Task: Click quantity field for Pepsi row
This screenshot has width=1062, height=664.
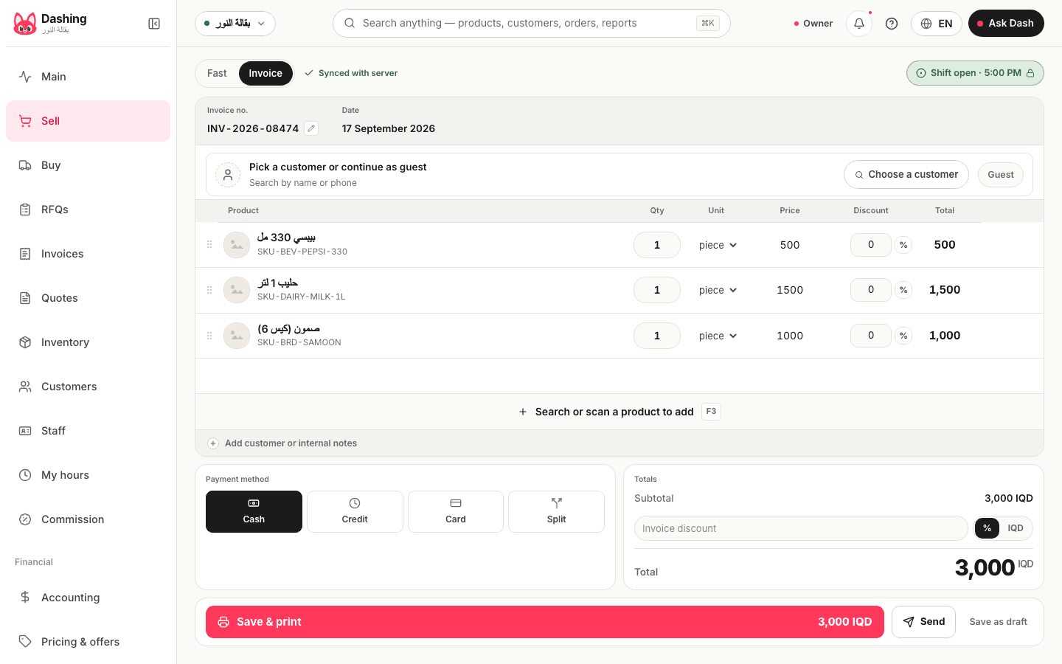Action: point(657,245)
